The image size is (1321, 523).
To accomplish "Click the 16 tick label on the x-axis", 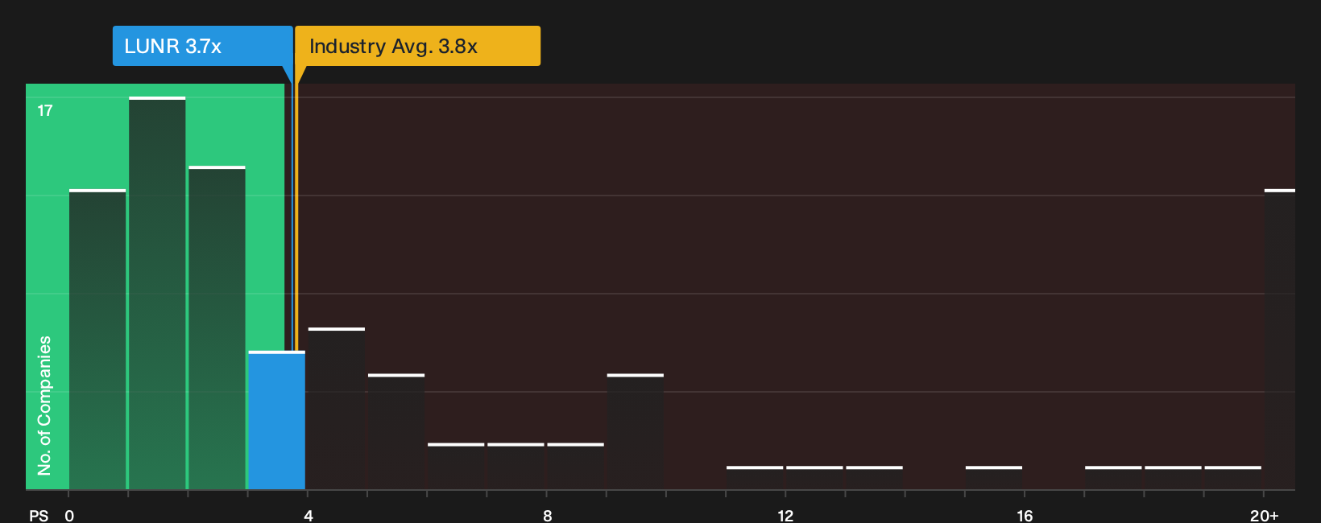I will 1025,516.
